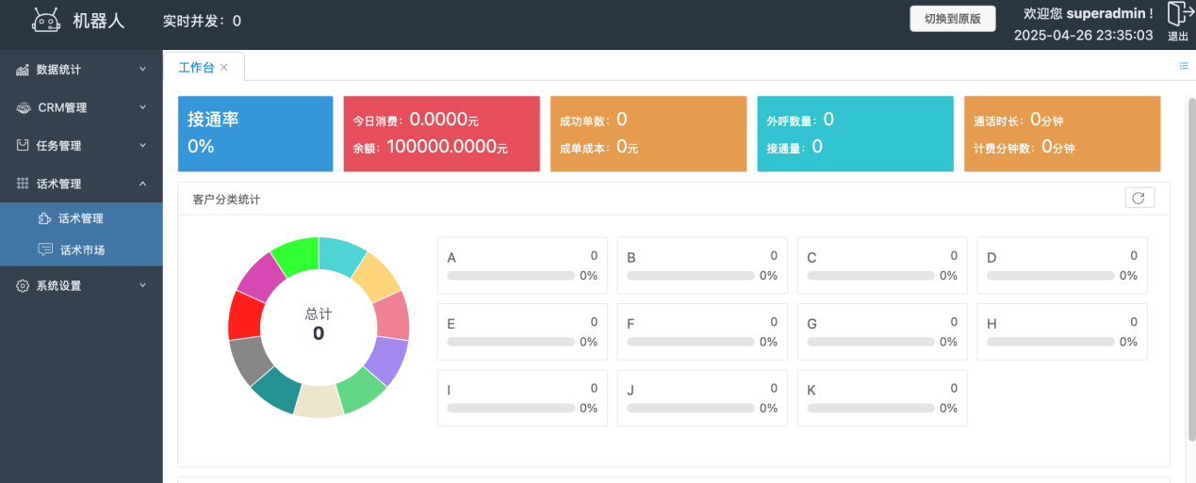Viewport: 1196px width, 483px height.
Task: Expand the 系统设置 menu chevron
Action: 143,285
